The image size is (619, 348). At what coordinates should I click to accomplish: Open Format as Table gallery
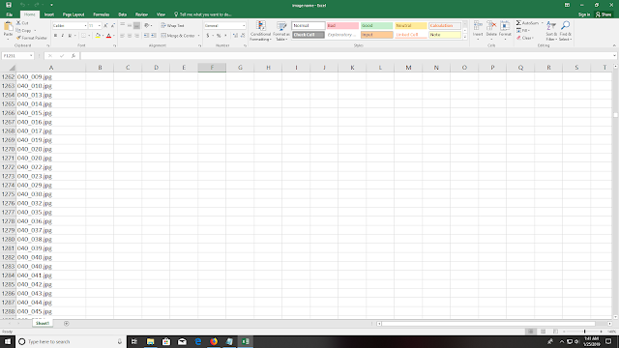281,31
